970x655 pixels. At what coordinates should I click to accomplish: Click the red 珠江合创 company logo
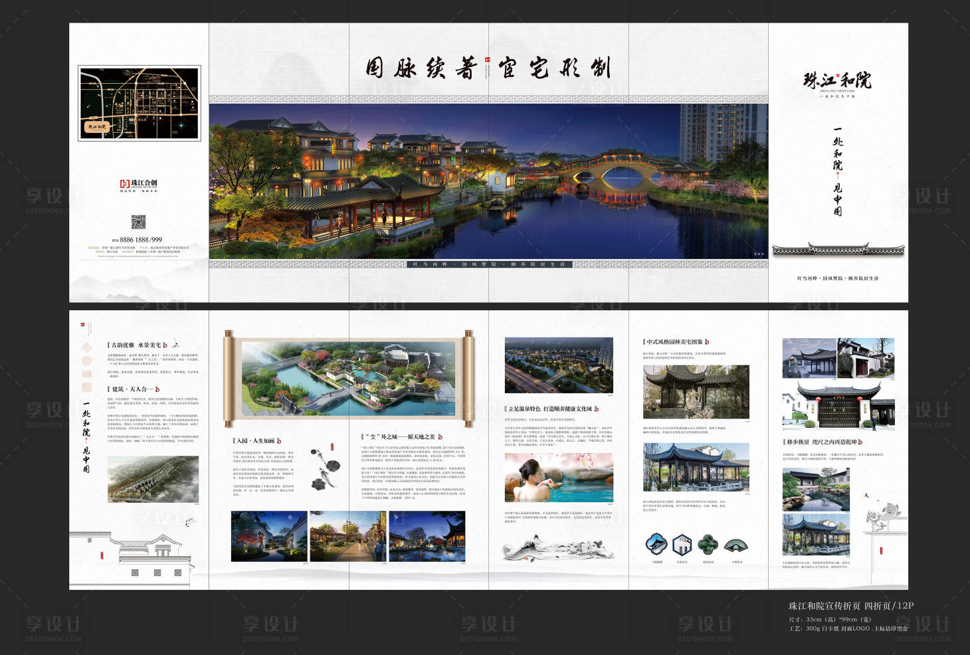138,185
